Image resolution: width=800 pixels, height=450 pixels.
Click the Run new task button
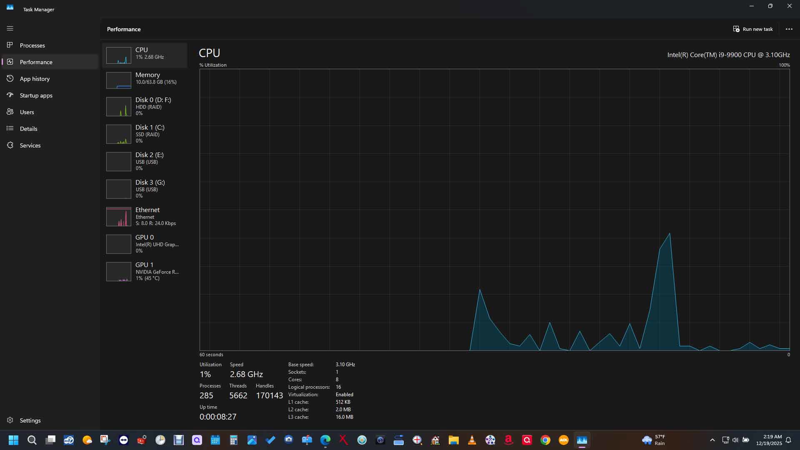click(x=753, y=29)
